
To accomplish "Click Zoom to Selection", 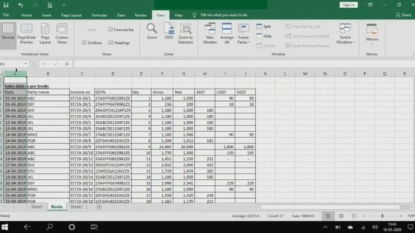I will (x=185, y=34).
